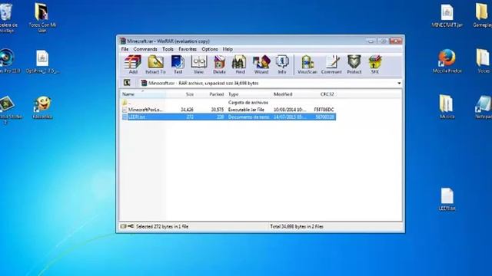Click the Find binoculars icon
This screenshot has height=276, width=492.
(x=240, y=64)
